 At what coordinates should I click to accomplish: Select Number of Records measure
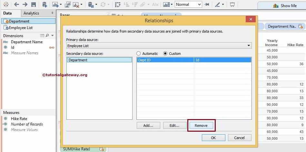pos(27,124)
